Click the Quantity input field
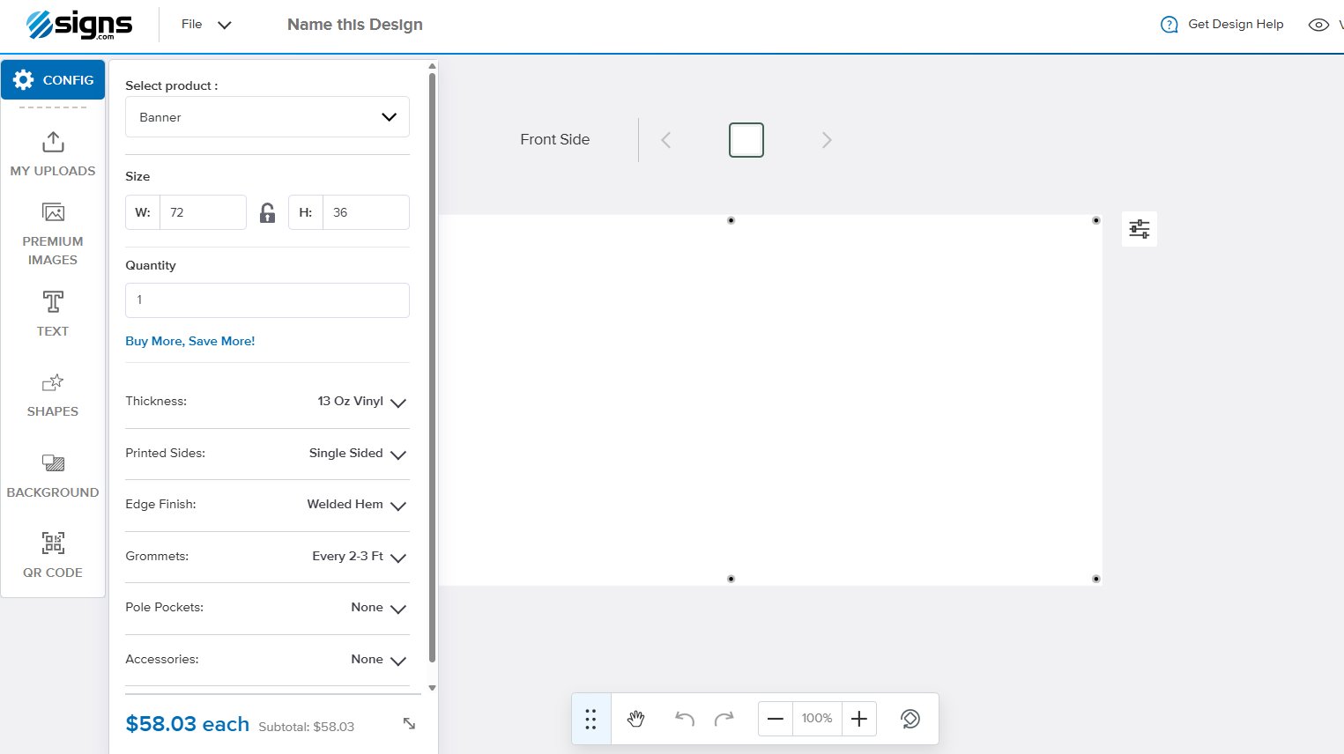 pyautogui.click(x=267, y=300)
